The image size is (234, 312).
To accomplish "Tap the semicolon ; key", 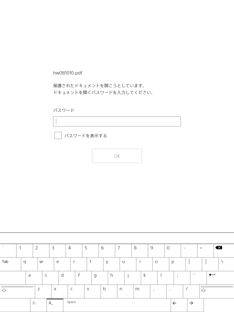I will [182, 278].
